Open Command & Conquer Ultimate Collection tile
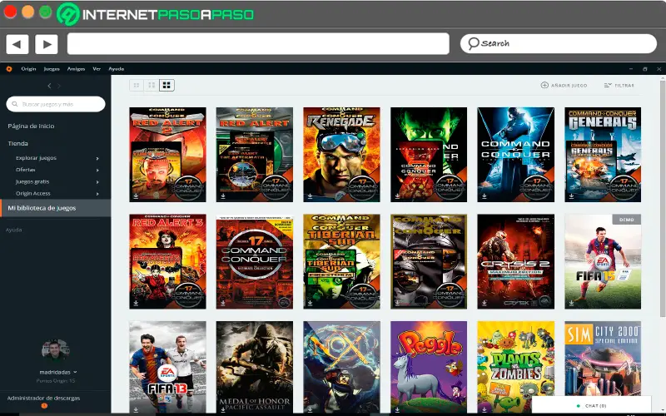The height and width of the screenshot is (416, 666). tap(255, 261)
